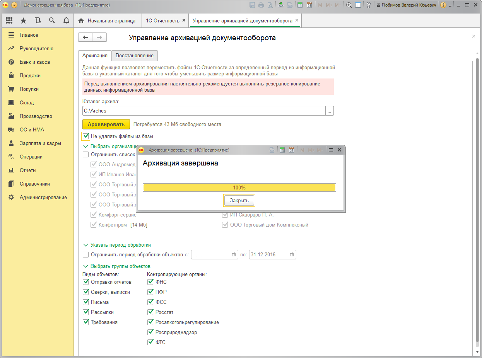Uncheck the Требования checkbox
Screen dimensions: 482x358
pos(86,322)
